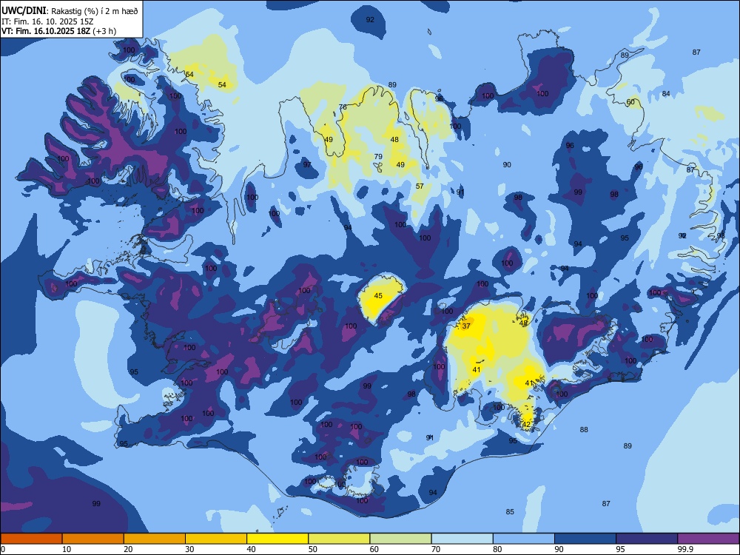Click the '57' humidity value on the map
740x555 pixels.
(420, 186)
